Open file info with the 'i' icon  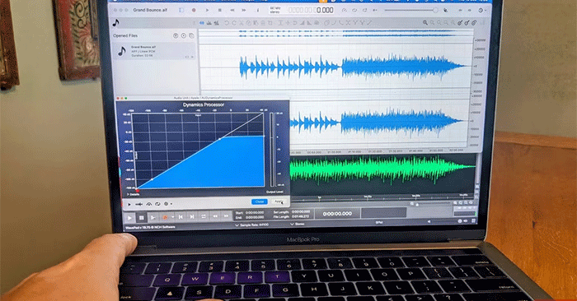coord(257,10)
